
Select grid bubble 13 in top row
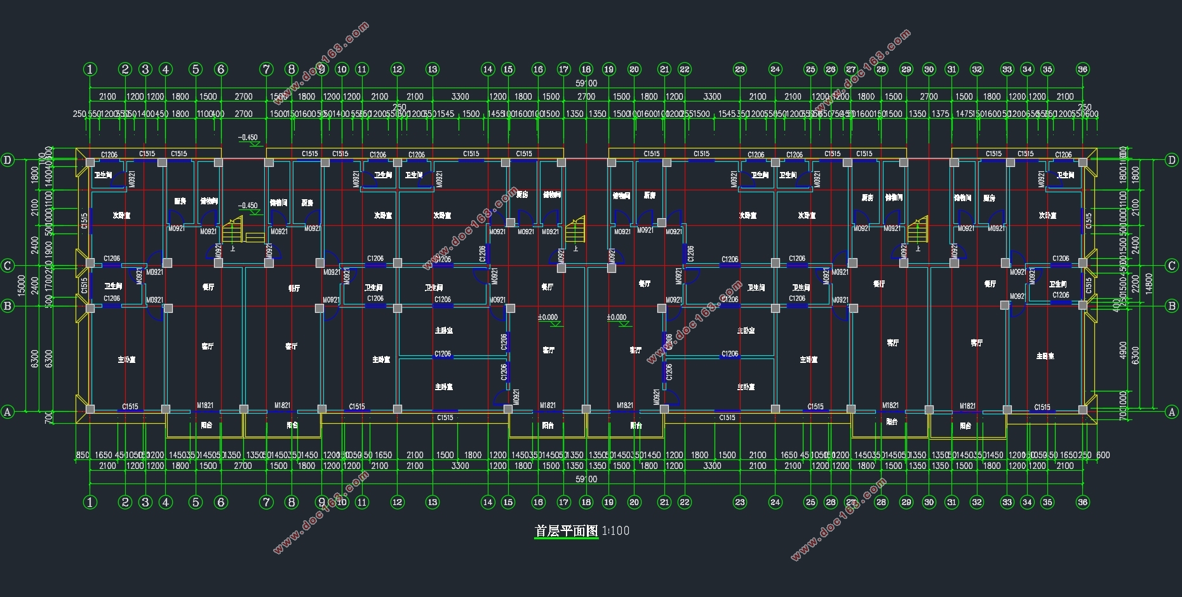[433, 69]
